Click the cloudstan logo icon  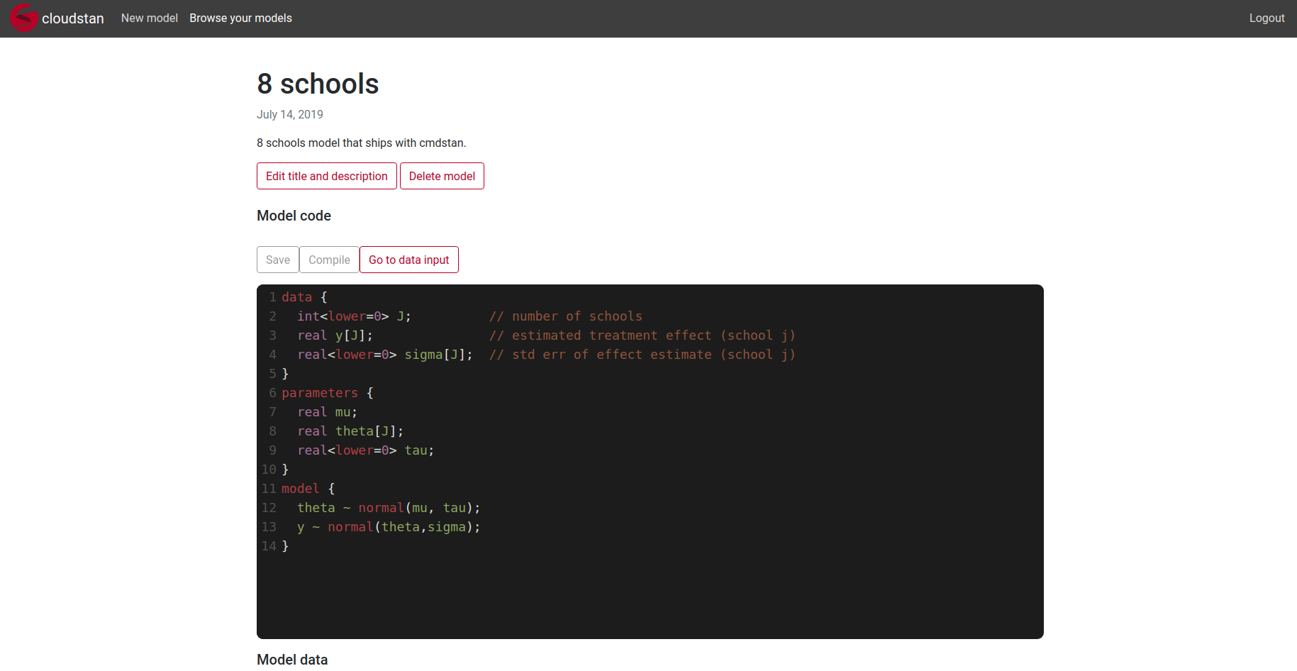coord(24,18)
